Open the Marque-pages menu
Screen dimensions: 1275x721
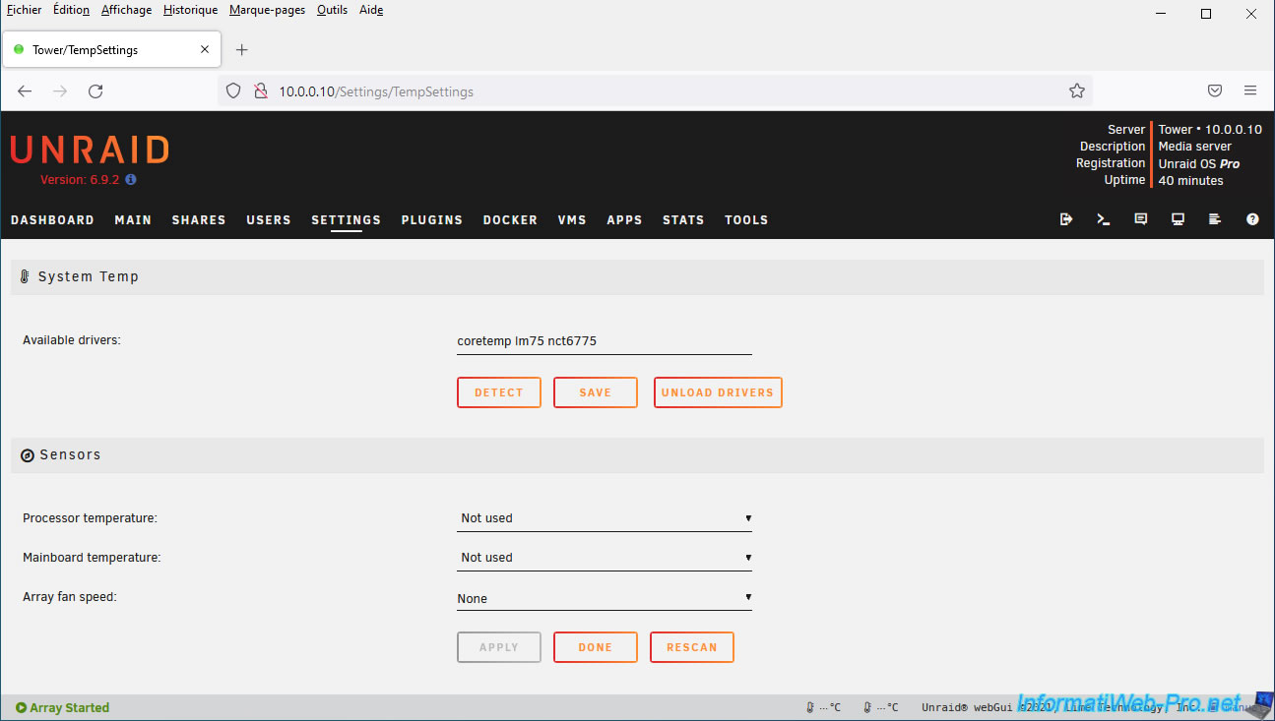click(x=267, y=10)
